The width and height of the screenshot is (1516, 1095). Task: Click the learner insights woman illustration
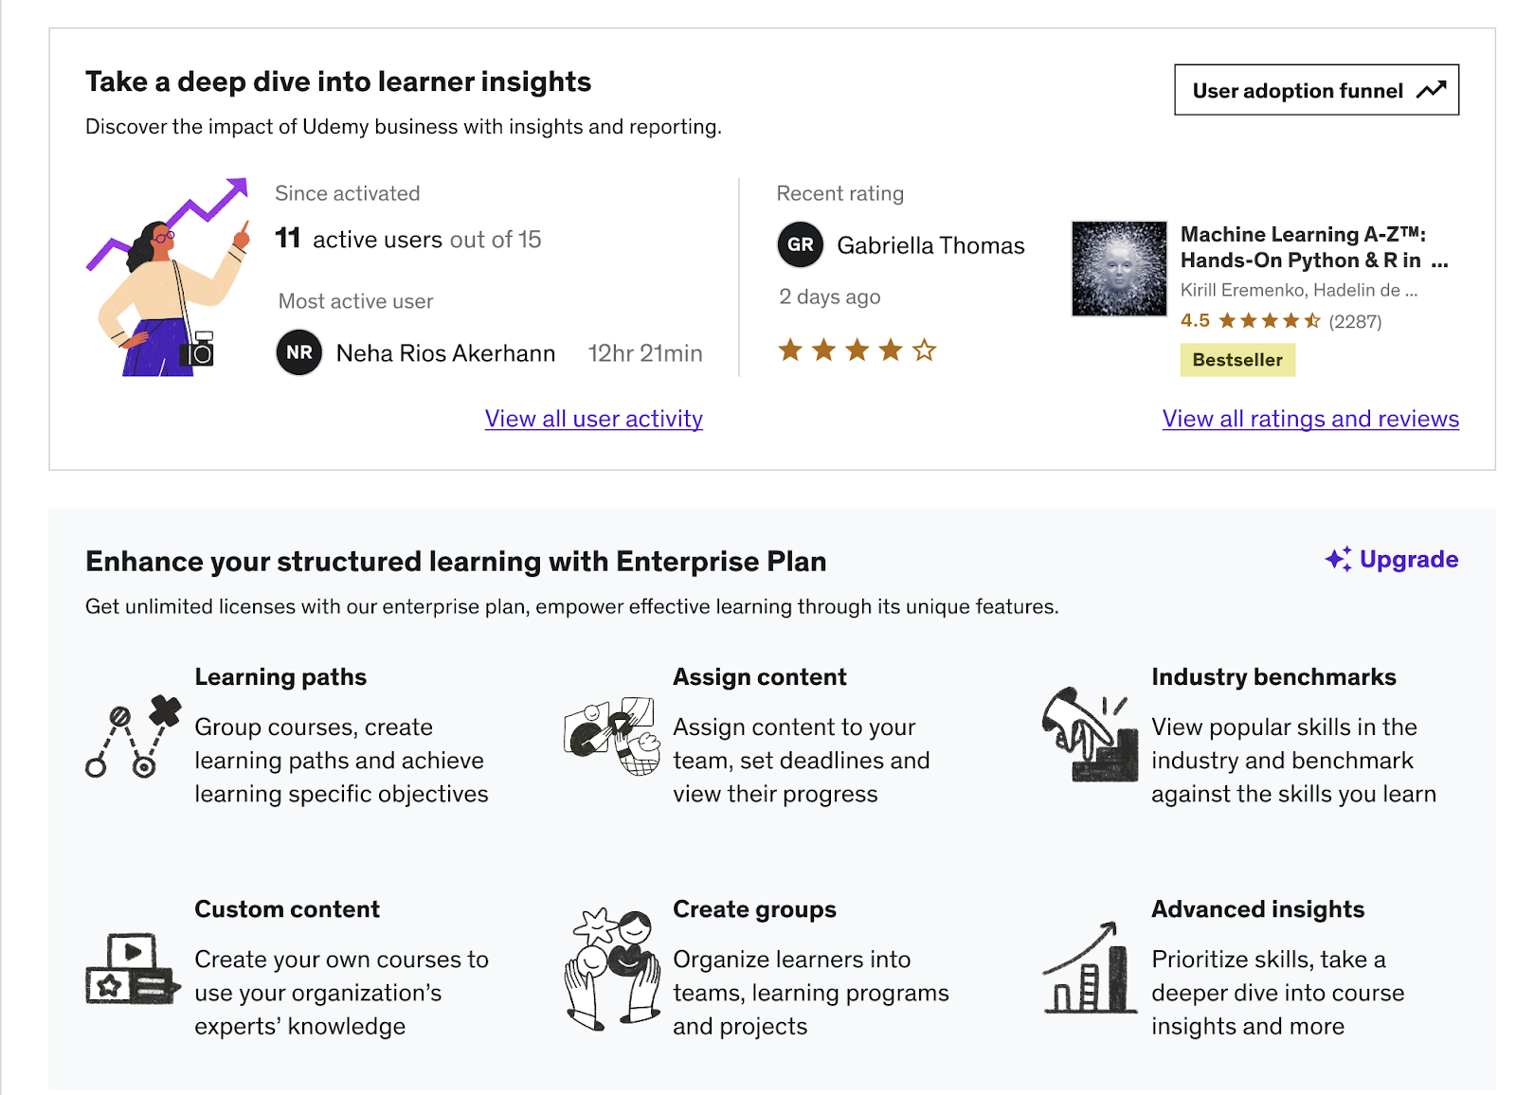168,278
